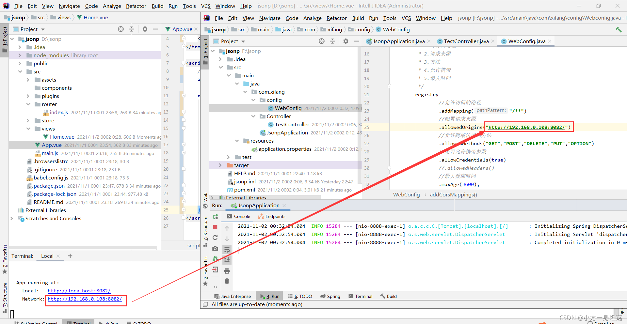Clear console with the trash can icon
Screen dimensions: 627x324
pos(227,281)
